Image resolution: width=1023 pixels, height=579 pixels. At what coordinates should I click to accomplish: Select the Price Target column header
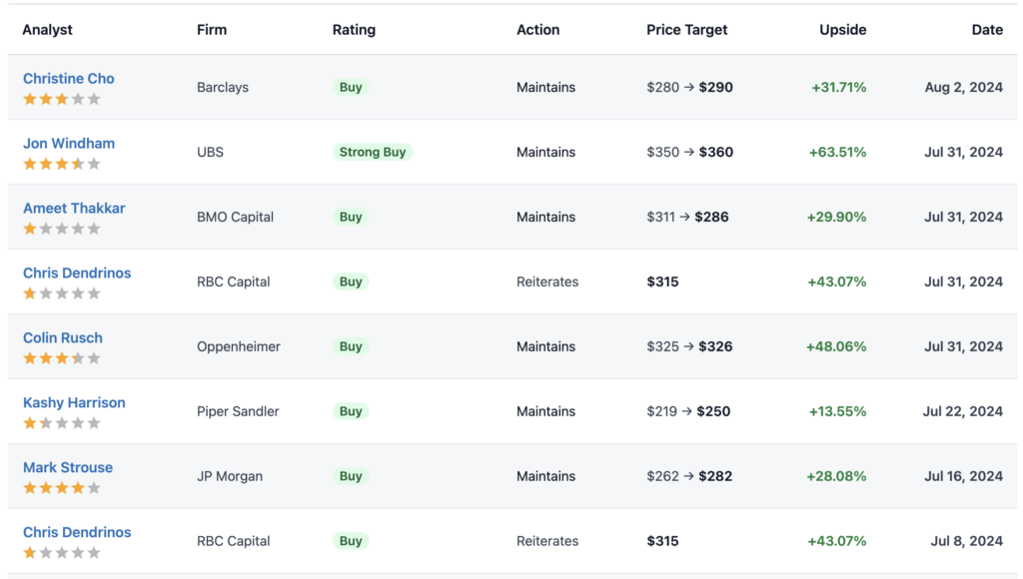click(686, 30)
